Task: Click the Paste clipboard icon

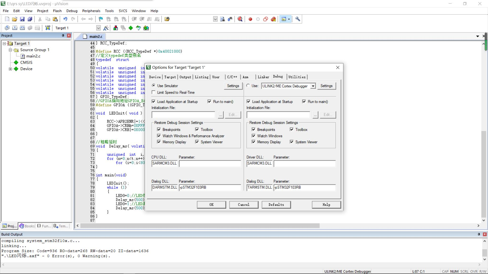Action: (55, 19)
